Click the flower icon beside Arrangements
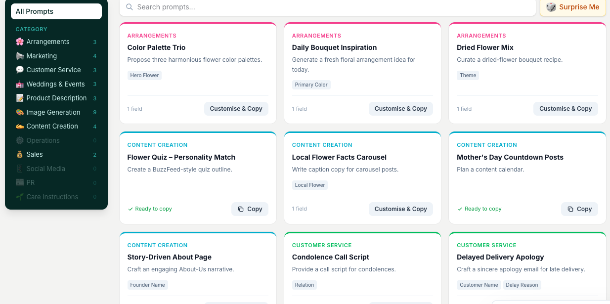This screenshot has width=610, height=304. pos(20,42)
